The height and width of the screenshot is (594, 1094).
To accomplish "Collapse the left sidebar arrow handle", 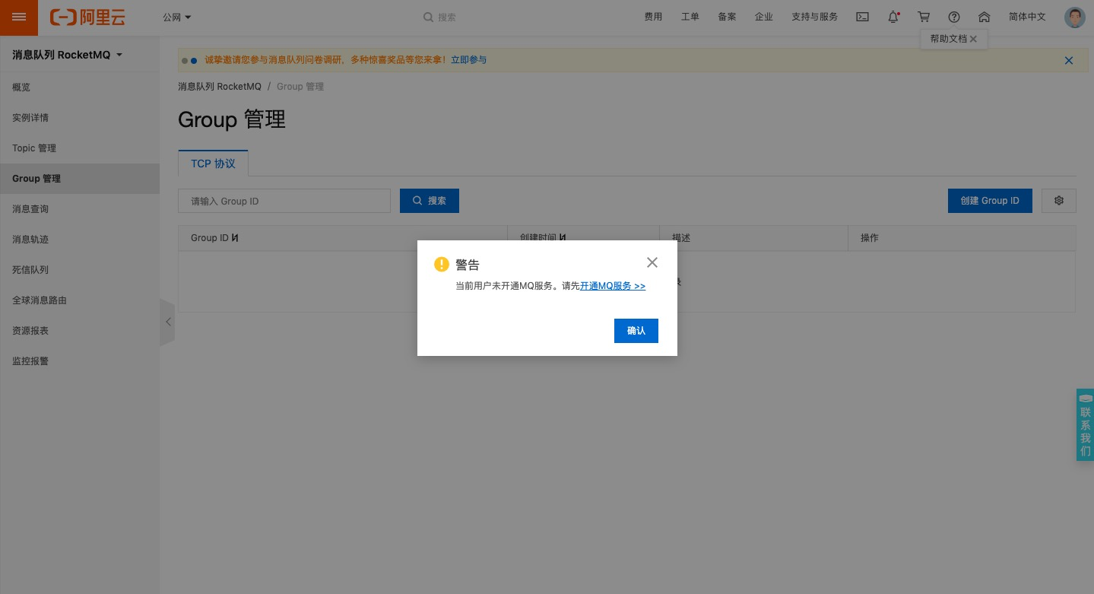I will [167, 322].
